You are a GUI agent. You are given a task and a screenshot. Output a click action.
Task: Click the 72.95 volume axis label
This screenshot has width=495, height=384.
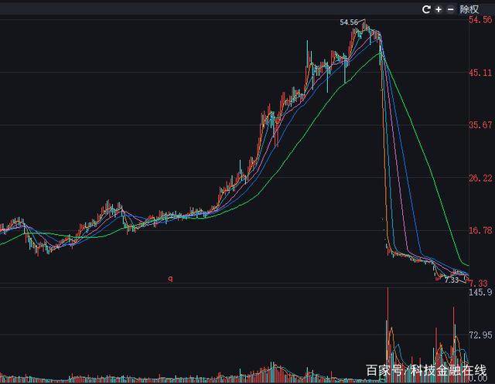pyautogui.click(x=480, y=336)
